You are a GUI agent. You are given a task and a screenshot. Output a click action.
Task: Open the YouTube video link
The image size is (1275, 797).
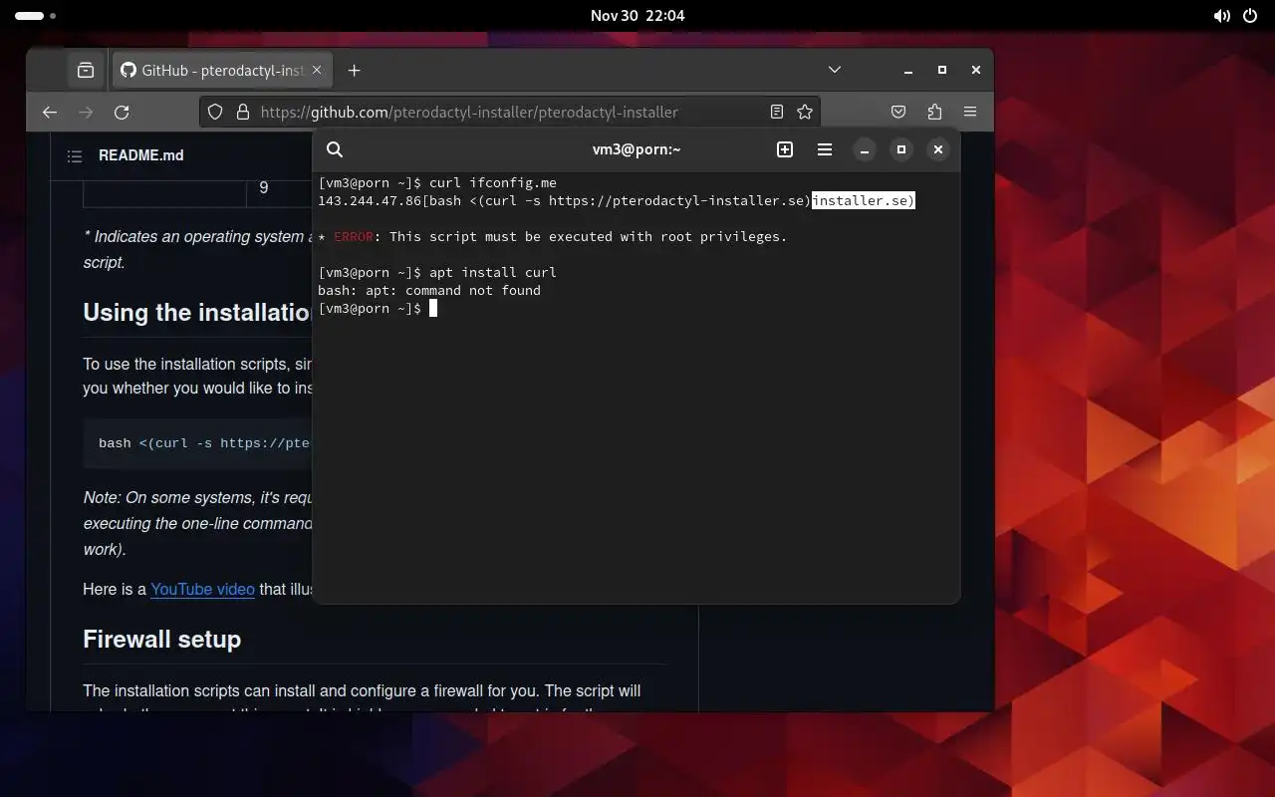coord(202,589)
